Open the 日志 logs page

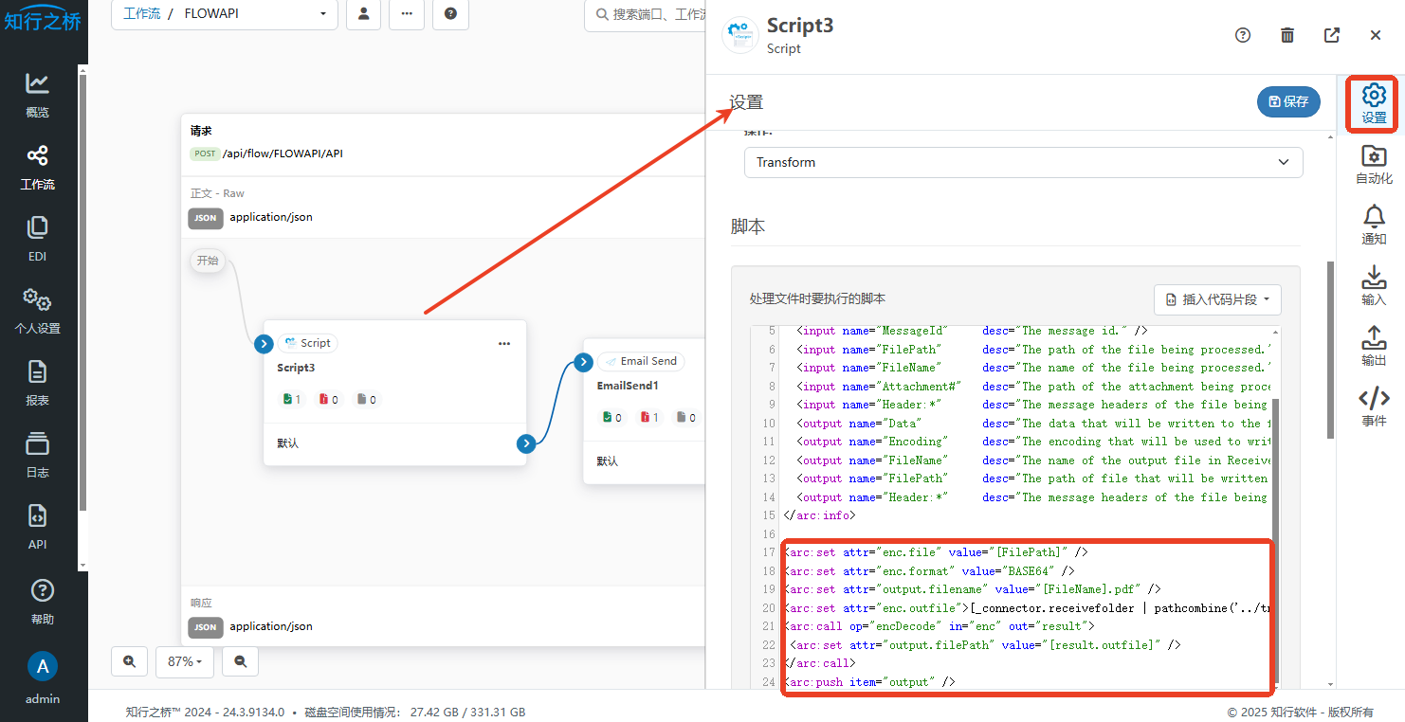(x=38, y=455)
